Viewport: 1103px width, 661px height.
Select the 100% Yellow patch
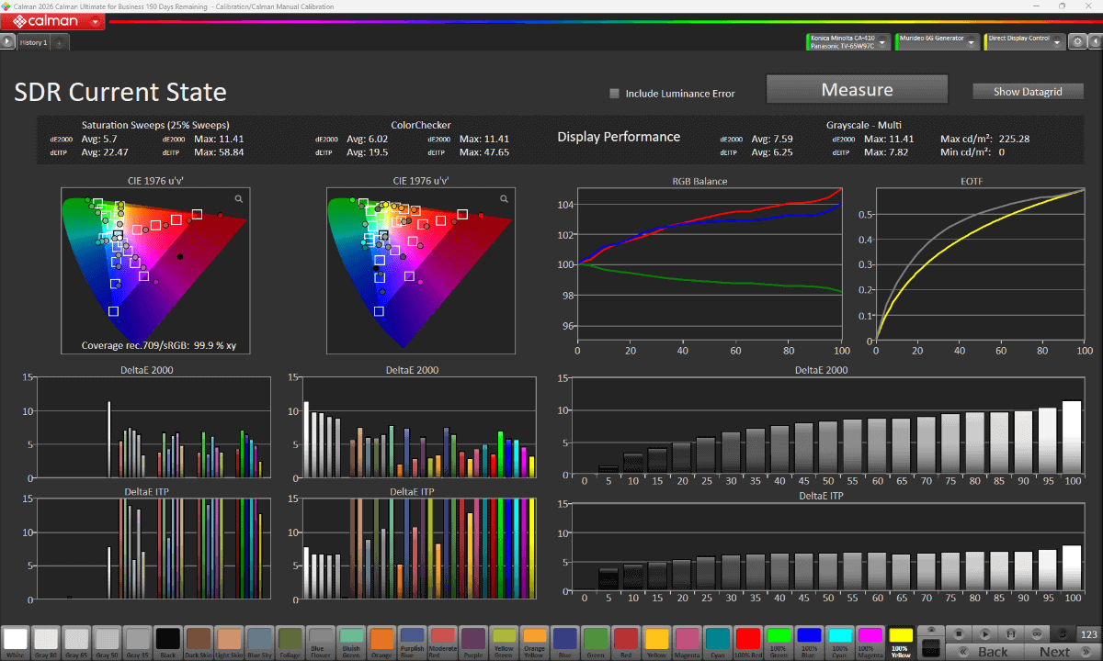pyautogui.click(x=902, y=641)
